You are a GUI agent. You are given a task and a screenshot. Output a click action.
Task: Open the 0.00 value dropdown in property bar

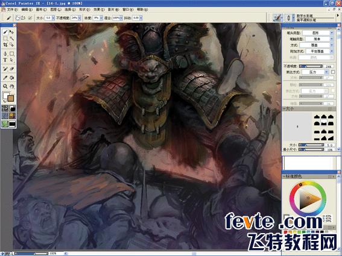141,18
